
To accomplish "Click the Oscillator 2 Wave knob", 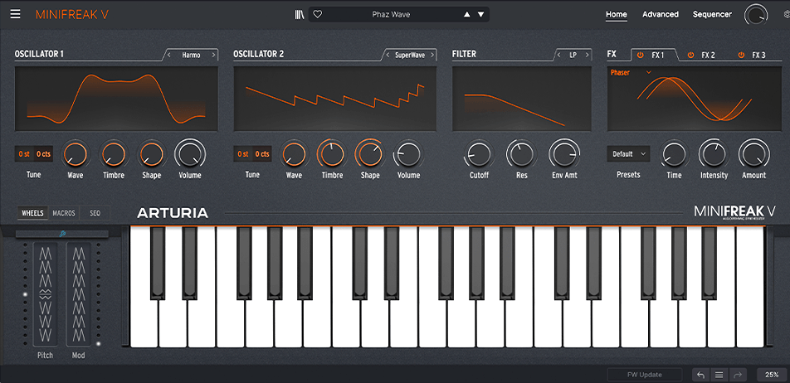I will tap(295, 154).
